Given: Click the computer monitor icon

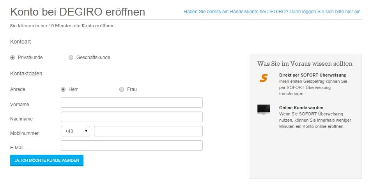Looking at the screenshot, I should (264, 110).
